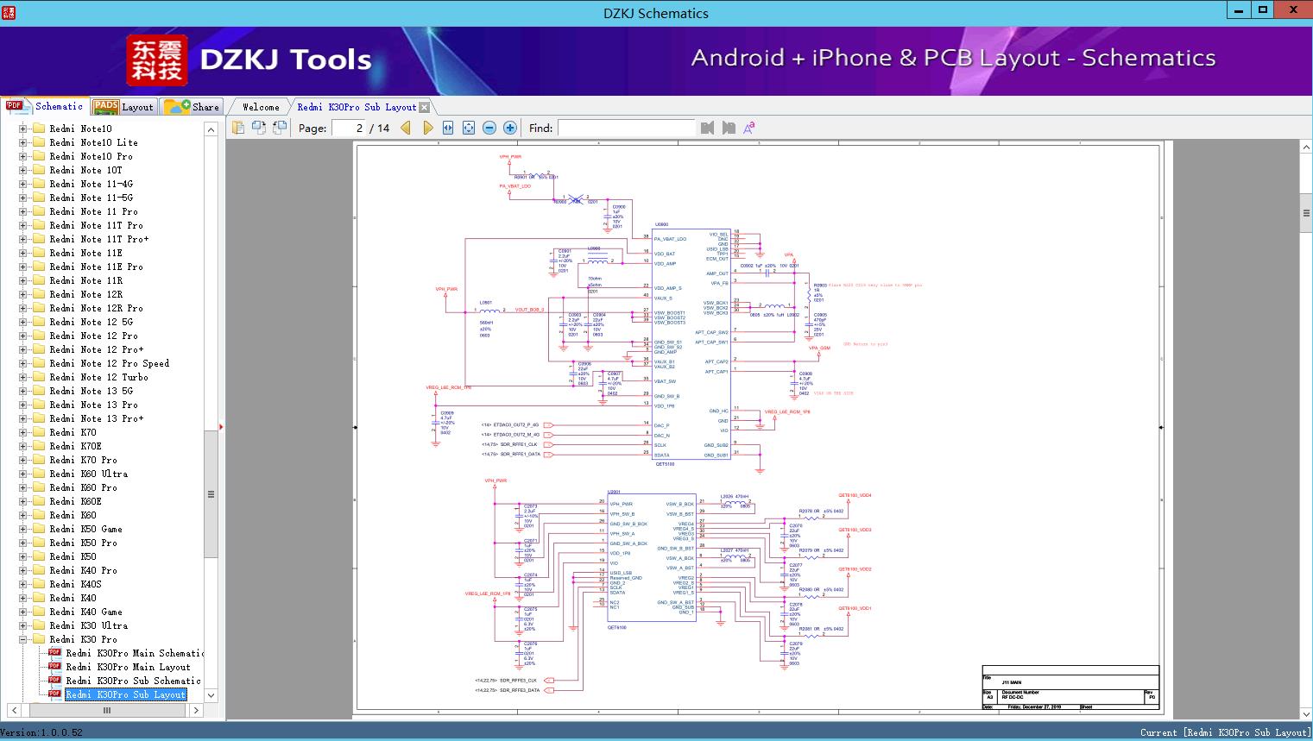
Task: Expand the Redmi Note 13 Pro+ folder
Action: tap(23, 418)
